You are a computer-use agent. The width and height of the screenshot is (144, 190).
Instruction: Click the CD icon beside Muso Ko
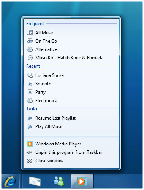[x=30, y=58]
